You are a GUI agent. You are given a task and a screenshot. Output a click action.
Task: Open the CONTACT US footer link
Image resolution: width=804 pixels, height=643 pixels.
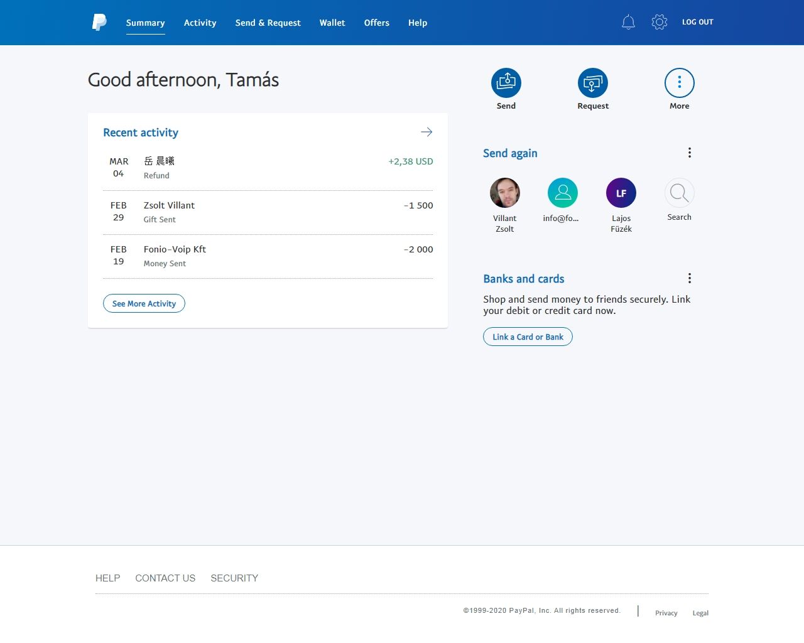[x=165, y=578]
